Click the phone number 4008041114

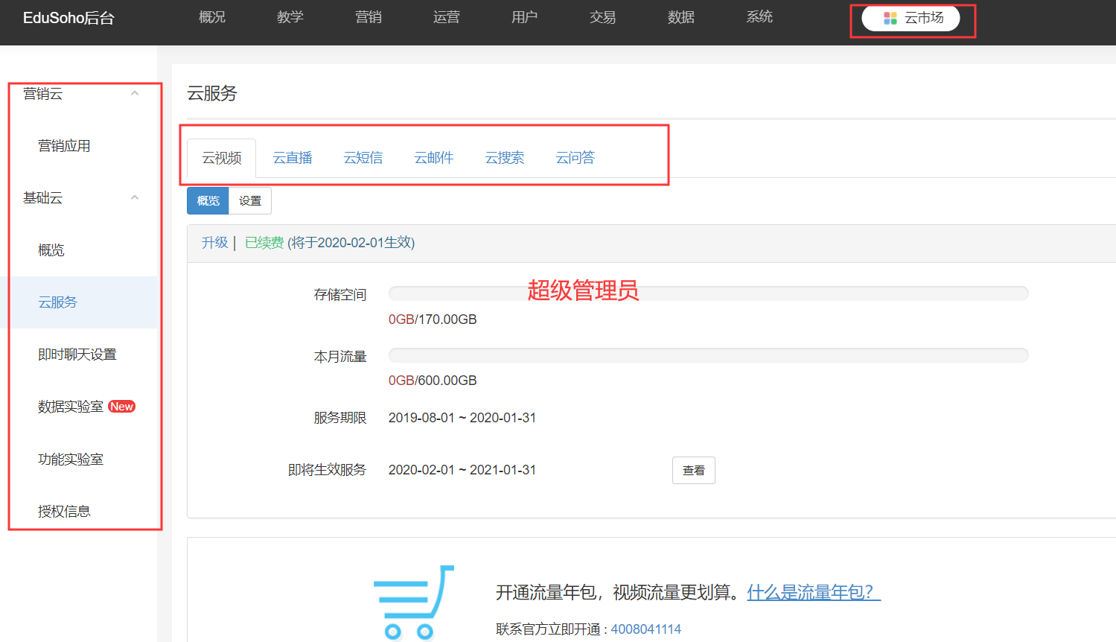coord(645,629)
